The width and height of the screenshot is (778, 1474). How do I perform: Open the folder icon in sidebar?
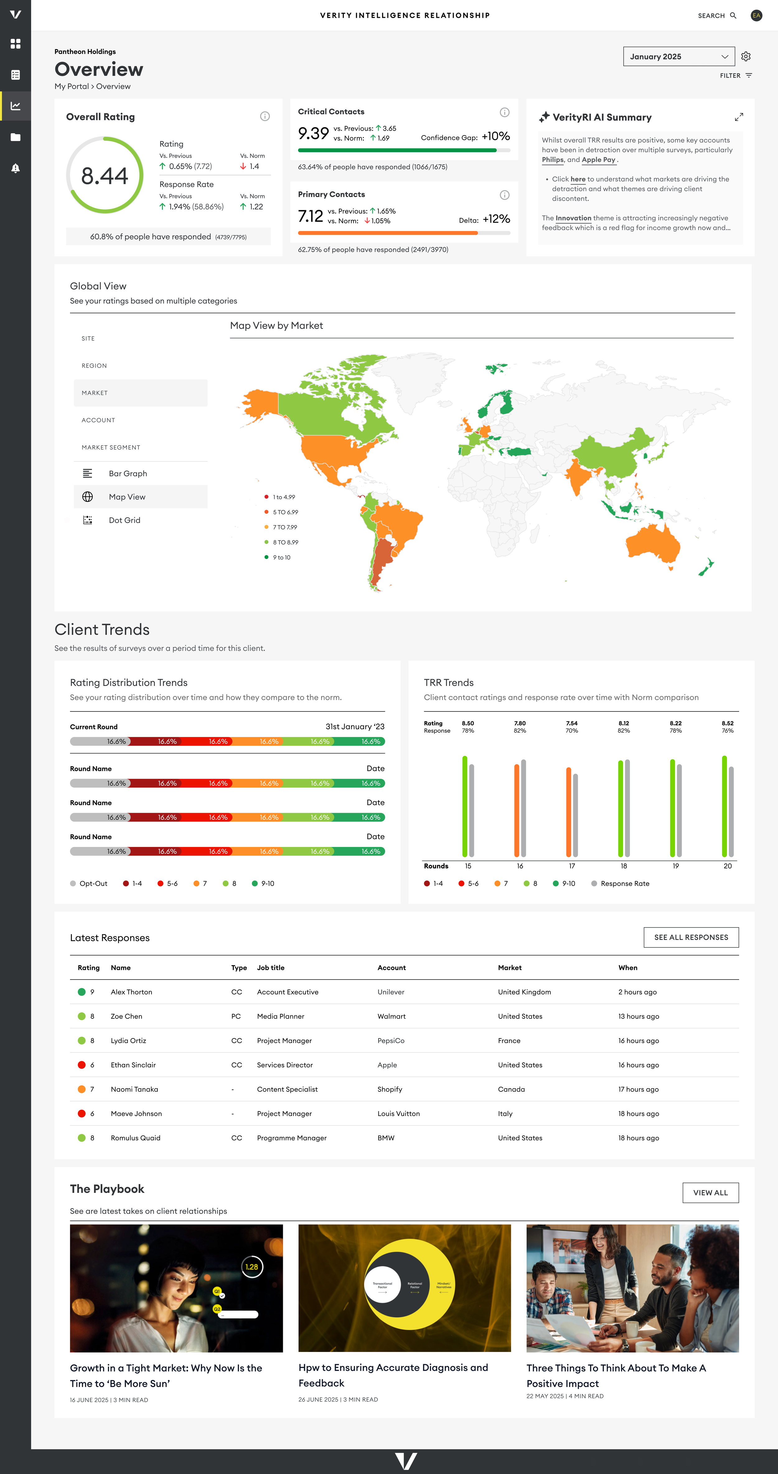point(16,137)
